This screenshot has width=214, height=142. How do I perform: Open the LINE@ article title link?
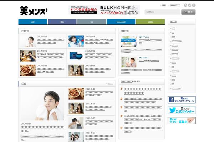point(149,61)
